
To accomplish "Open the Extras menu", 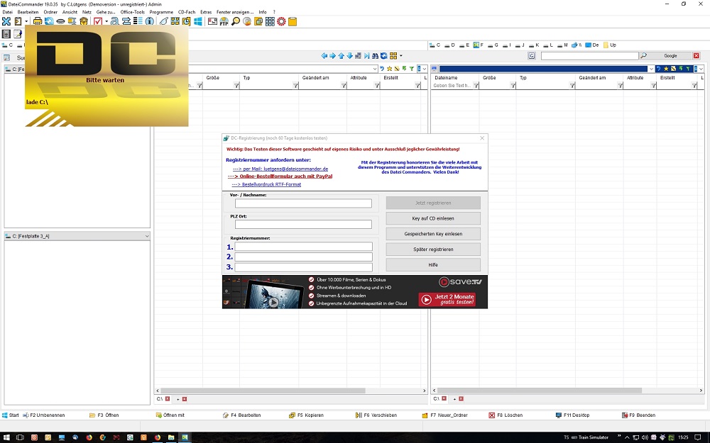I will [x=206, y=12].
